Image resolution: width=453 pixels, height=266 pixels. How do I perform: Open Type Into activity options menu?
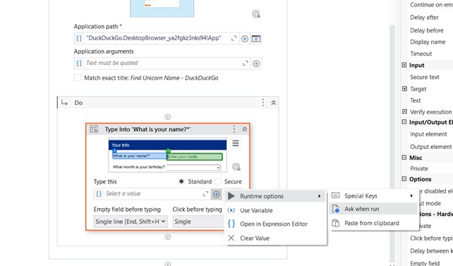[x=234, y=129]
